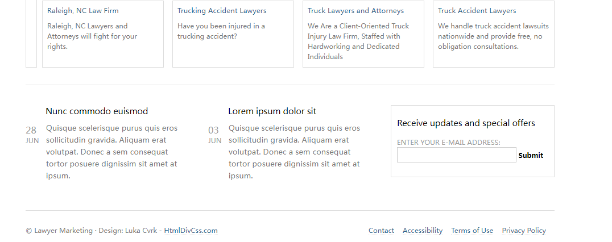Click the 28 JUN date badge

[x=32, y=135]
